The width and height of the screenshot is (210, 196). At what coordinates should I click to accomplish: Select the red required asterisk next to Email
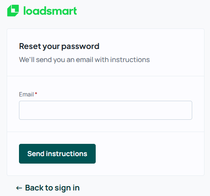[36, 94]
